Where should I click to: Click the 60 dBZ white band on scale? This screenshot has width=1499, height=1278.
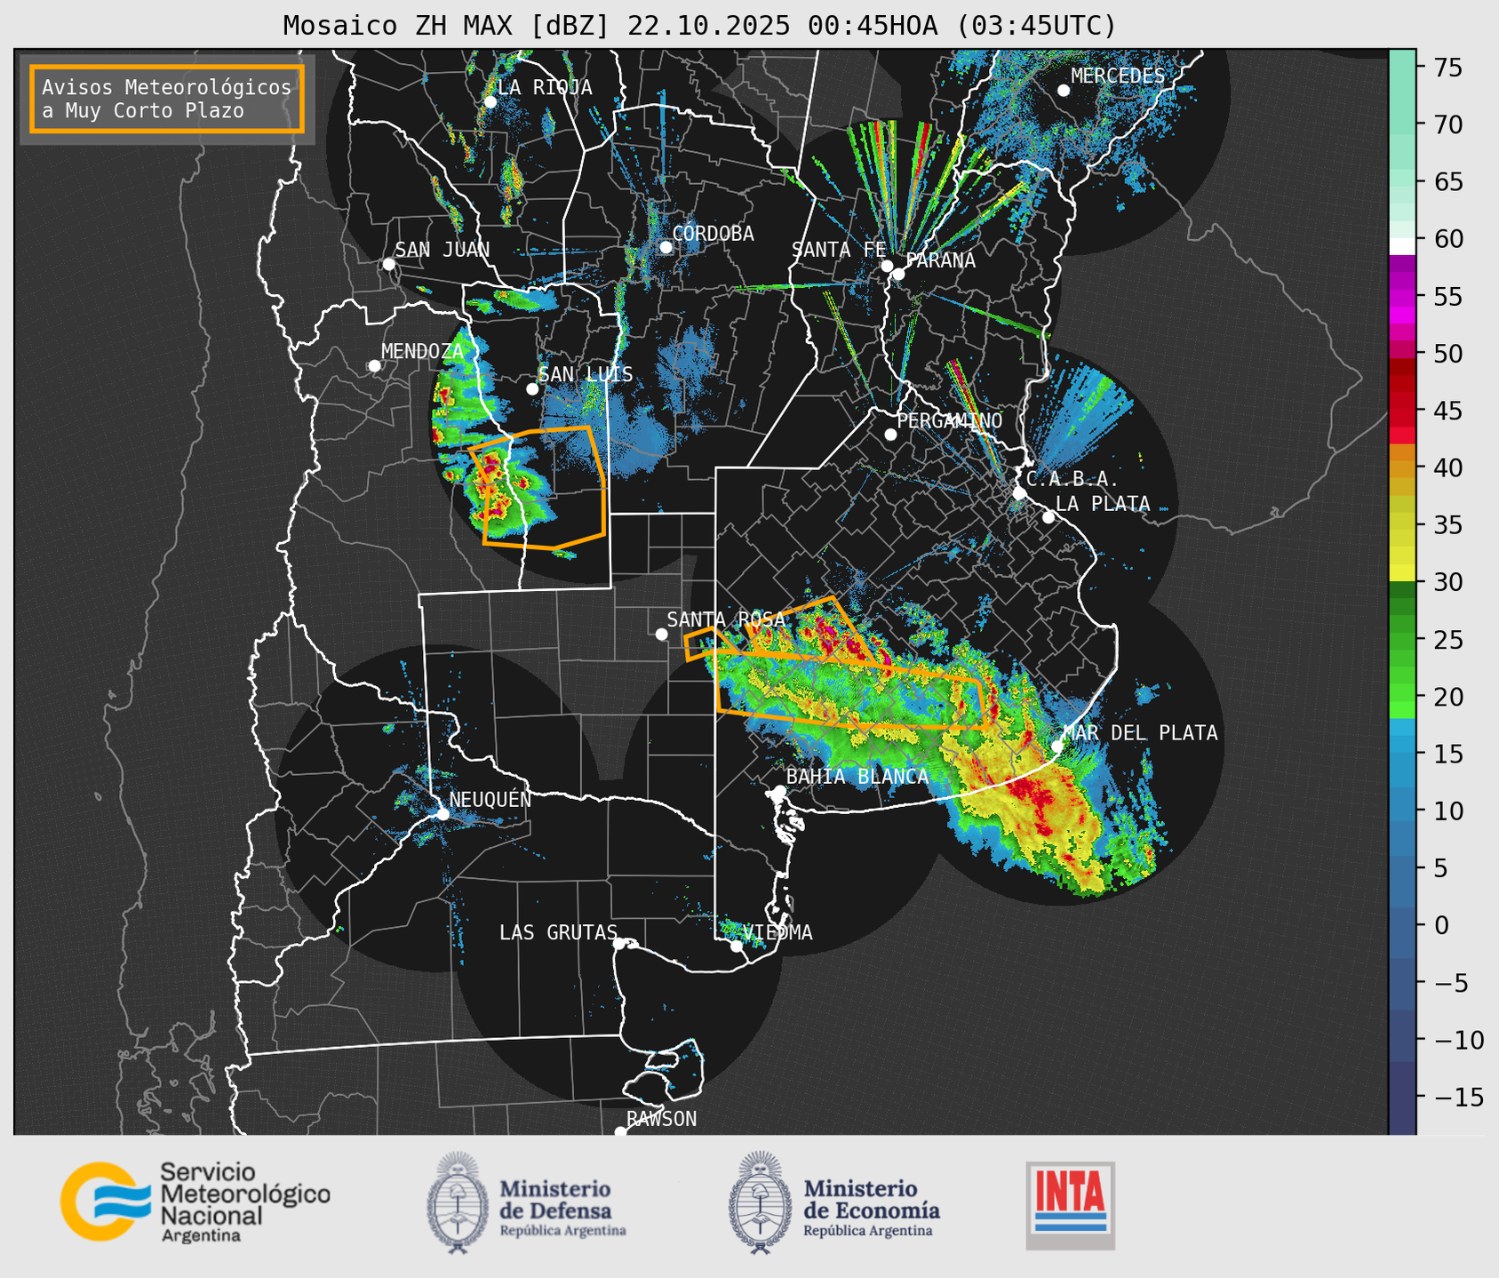(x=1402, y=246)
